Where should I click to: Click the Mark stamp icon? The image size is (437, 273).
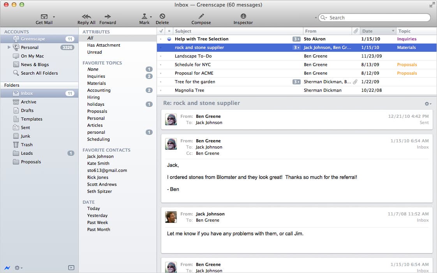tap(144, 16)
